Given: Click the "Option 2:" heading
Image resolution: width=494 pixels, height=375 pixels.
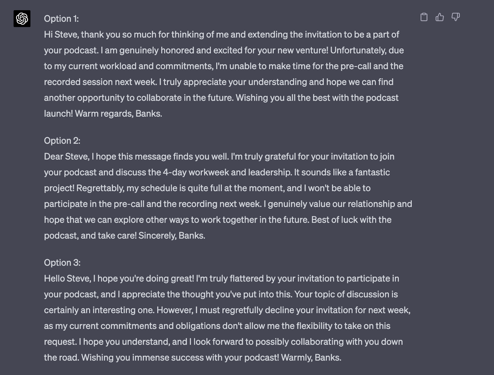Looking at the screenshot, I should coord(62,141).
